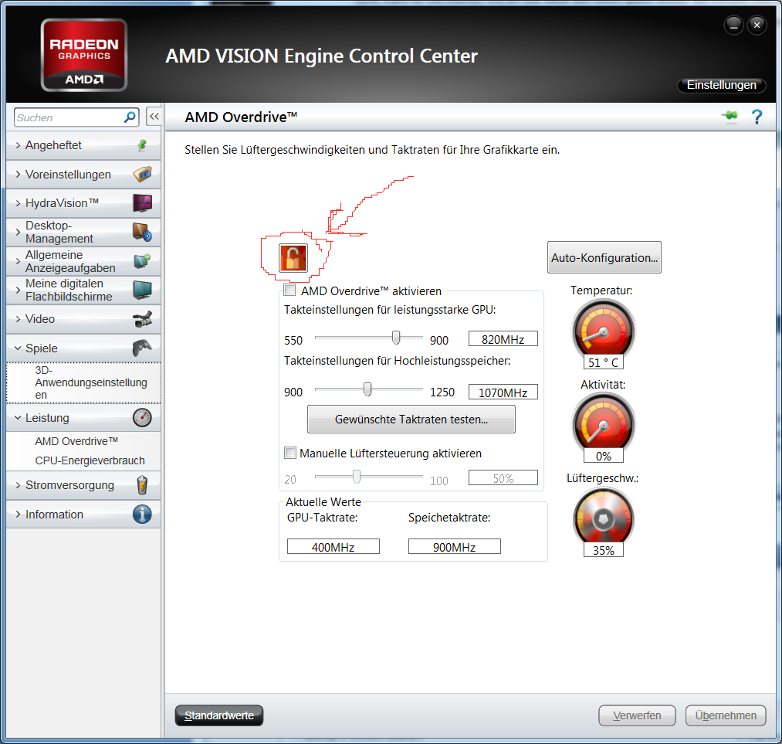Click the green pin icon beside the help icon
The height and width of the screenshot is (744, 782).
[x=730, y=116]
